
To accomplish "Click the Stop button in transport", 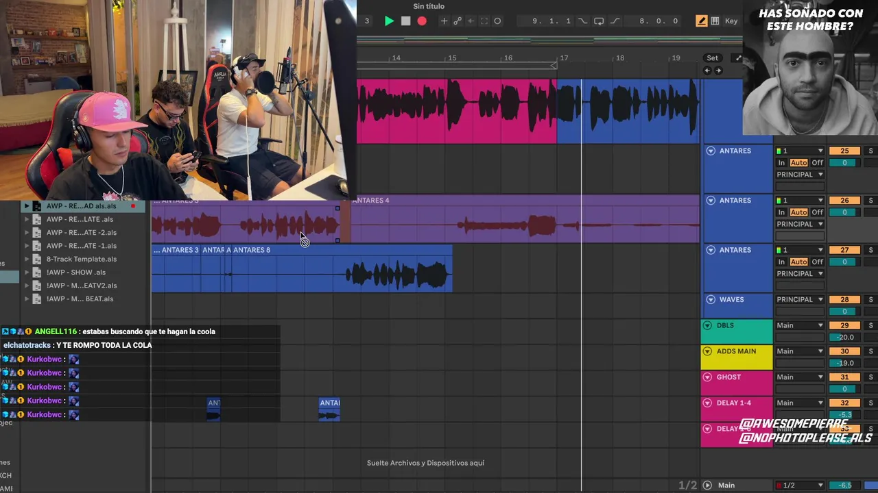I will [405, 21].
